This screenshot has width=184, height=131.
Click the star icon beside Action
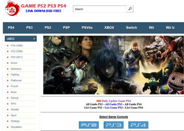(8, 63)
